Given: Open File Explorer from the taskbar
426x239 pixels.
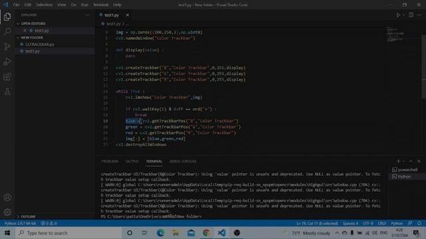Looking at the screenshot, I should coord(176,233).
